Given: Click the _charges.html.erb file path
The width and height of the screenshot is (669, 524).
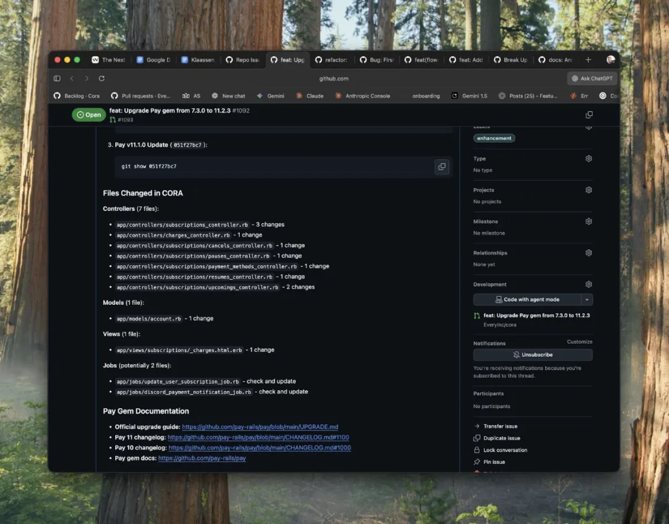Looking at the screenshot, I should 179,351.
